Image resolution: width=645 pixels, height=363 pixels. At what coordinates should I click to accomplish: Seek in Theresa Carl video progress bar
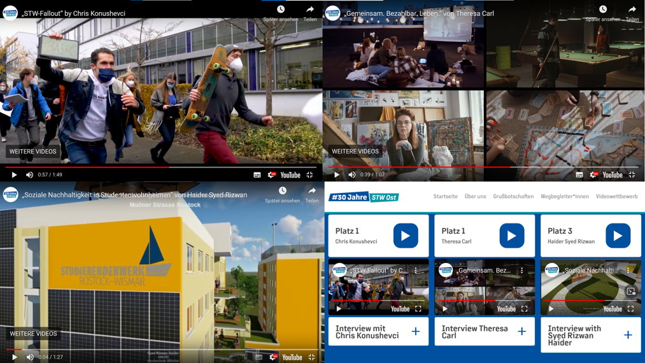pyautogui.click(x=483, y=167)
